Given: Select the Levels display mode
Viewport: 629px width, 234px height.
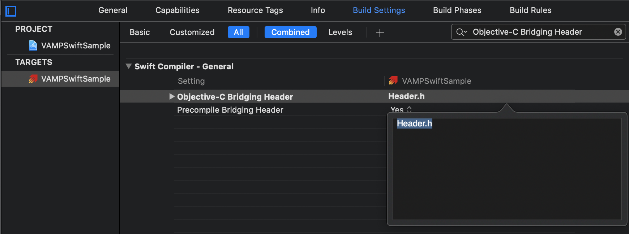Looking at the screenshot, I should [x=340, y=32].
